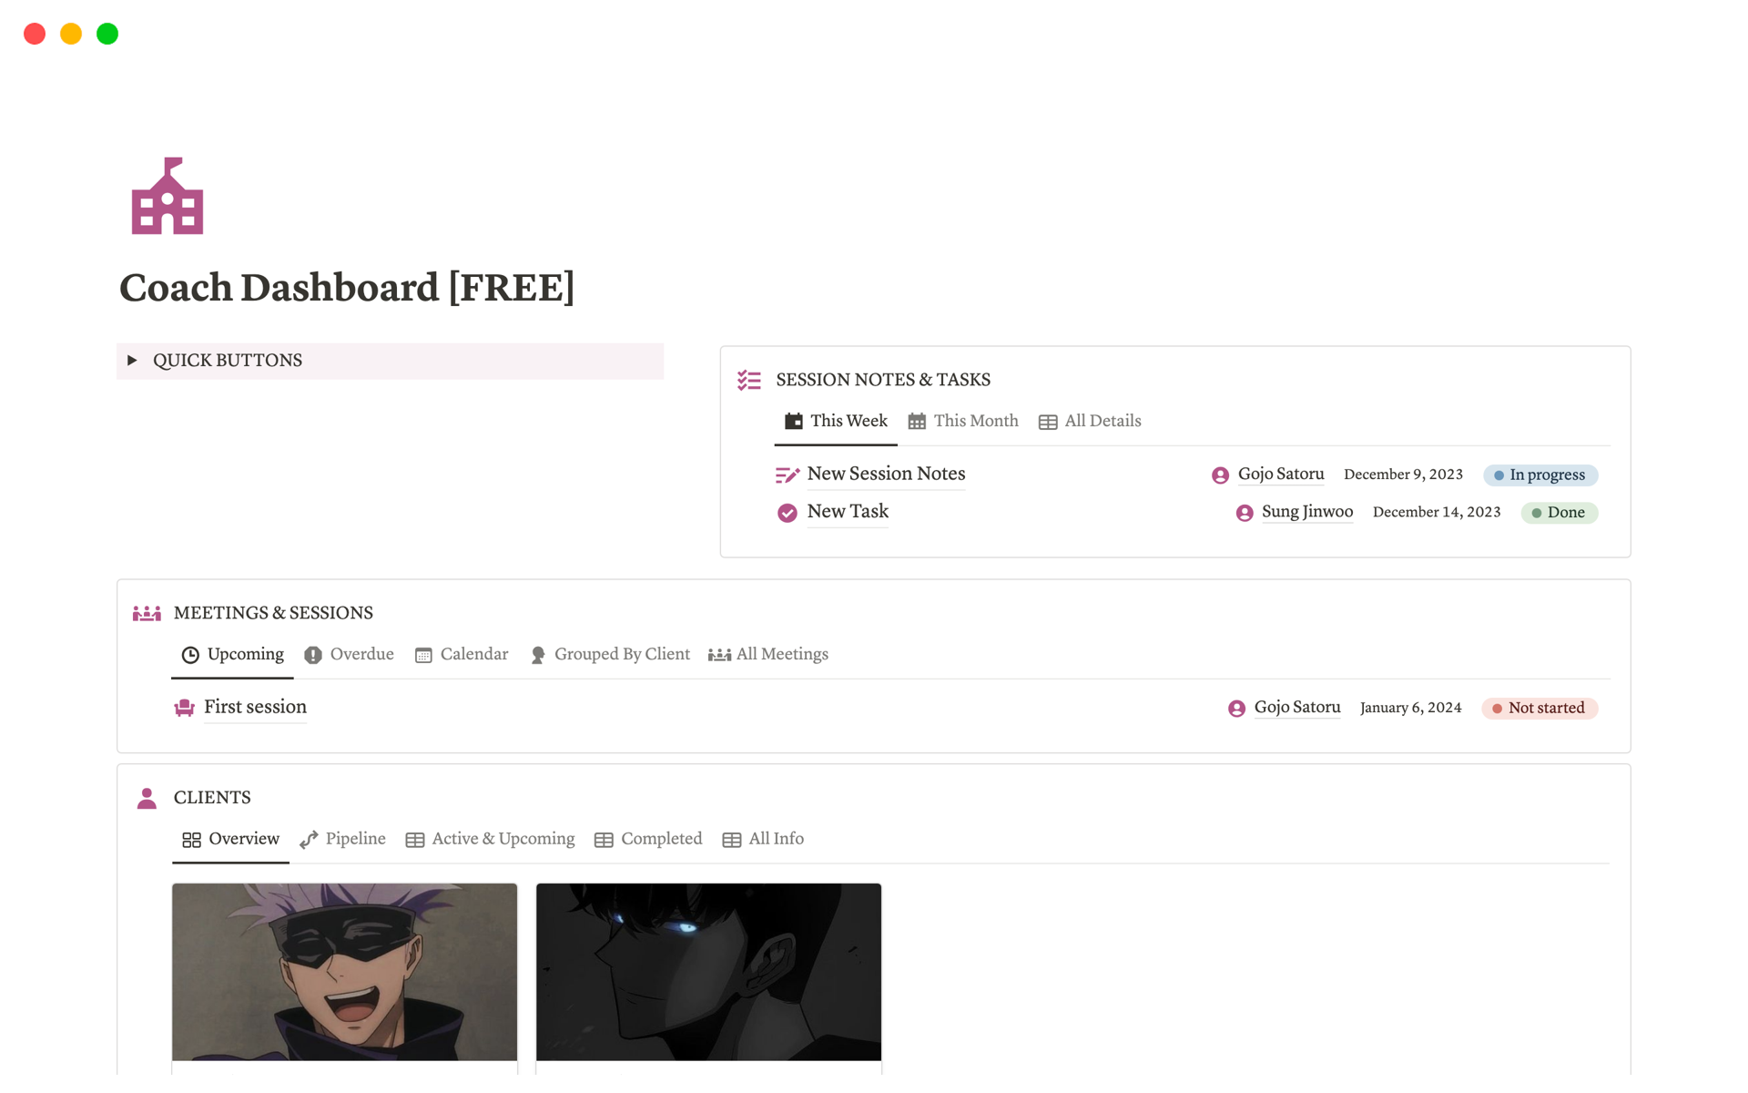Click the Clients section icon
This screenshot has width=1748, height=1093.
(147, 797)
